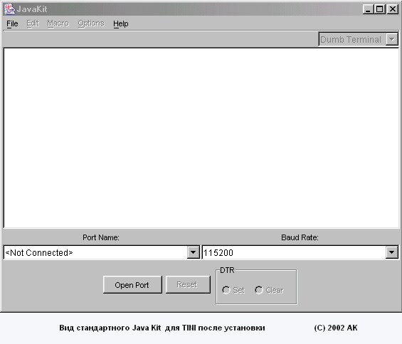Minimize the JavaKit window
Image resolution: width=402 pixels, height=344 pixels.
368,9
